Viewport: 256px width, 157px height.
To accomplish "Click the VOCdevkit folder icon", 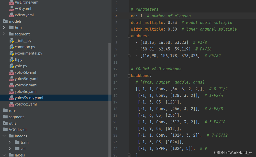I will [x=5, y=129].
